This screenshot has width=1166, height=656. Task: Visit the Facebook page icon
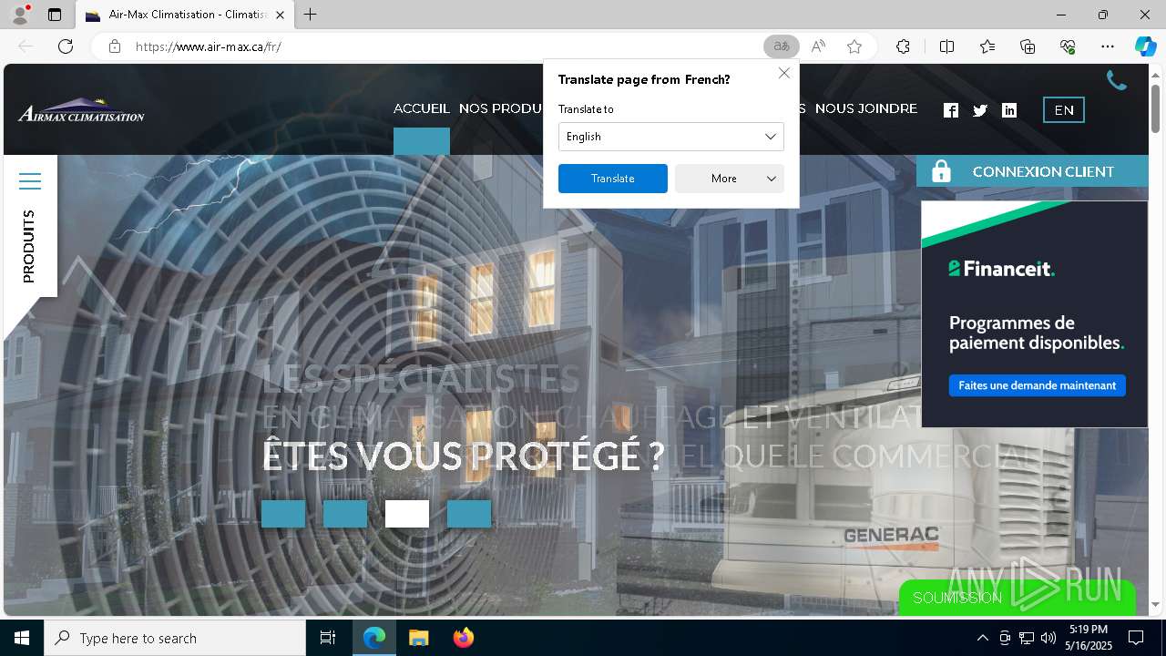click(951, 110)
